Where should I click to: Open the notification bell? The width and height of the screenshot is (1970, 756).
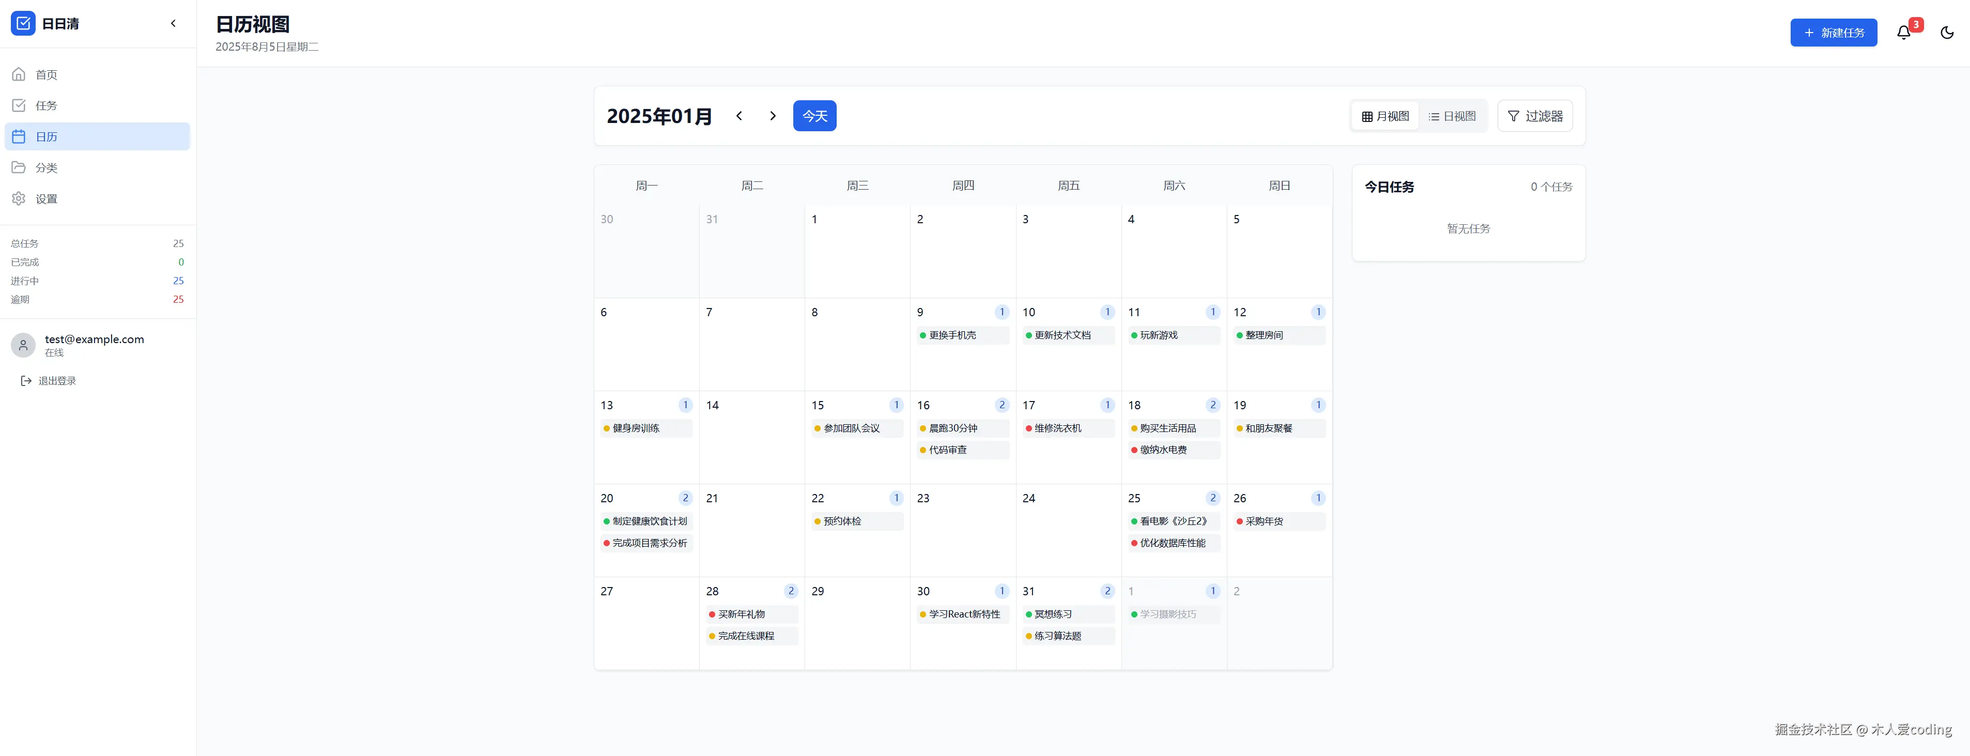1903,33
